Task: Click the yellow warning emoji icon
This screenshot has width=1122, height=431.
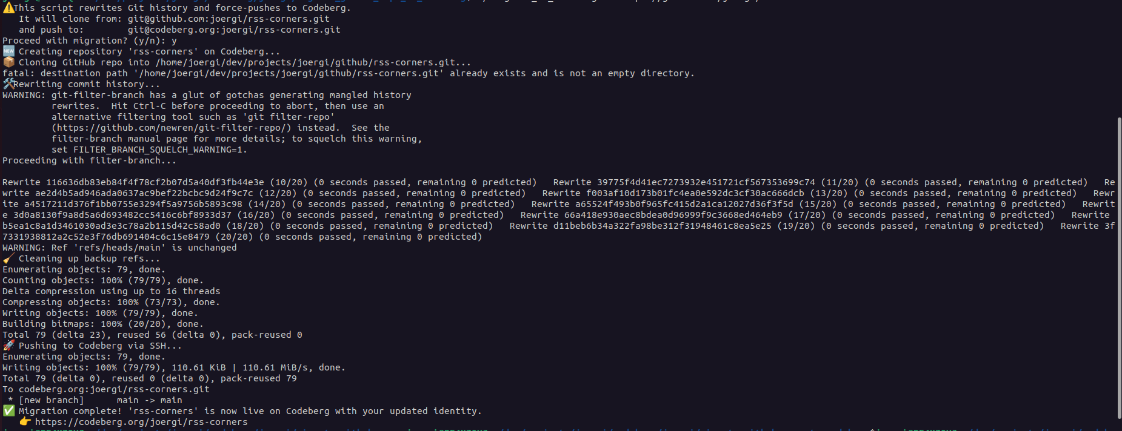Action: click(8, 8)
